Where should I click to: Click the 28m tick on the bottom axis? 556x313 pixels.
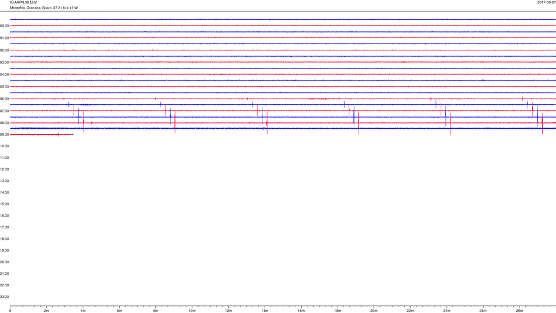(x=520, y=311)
